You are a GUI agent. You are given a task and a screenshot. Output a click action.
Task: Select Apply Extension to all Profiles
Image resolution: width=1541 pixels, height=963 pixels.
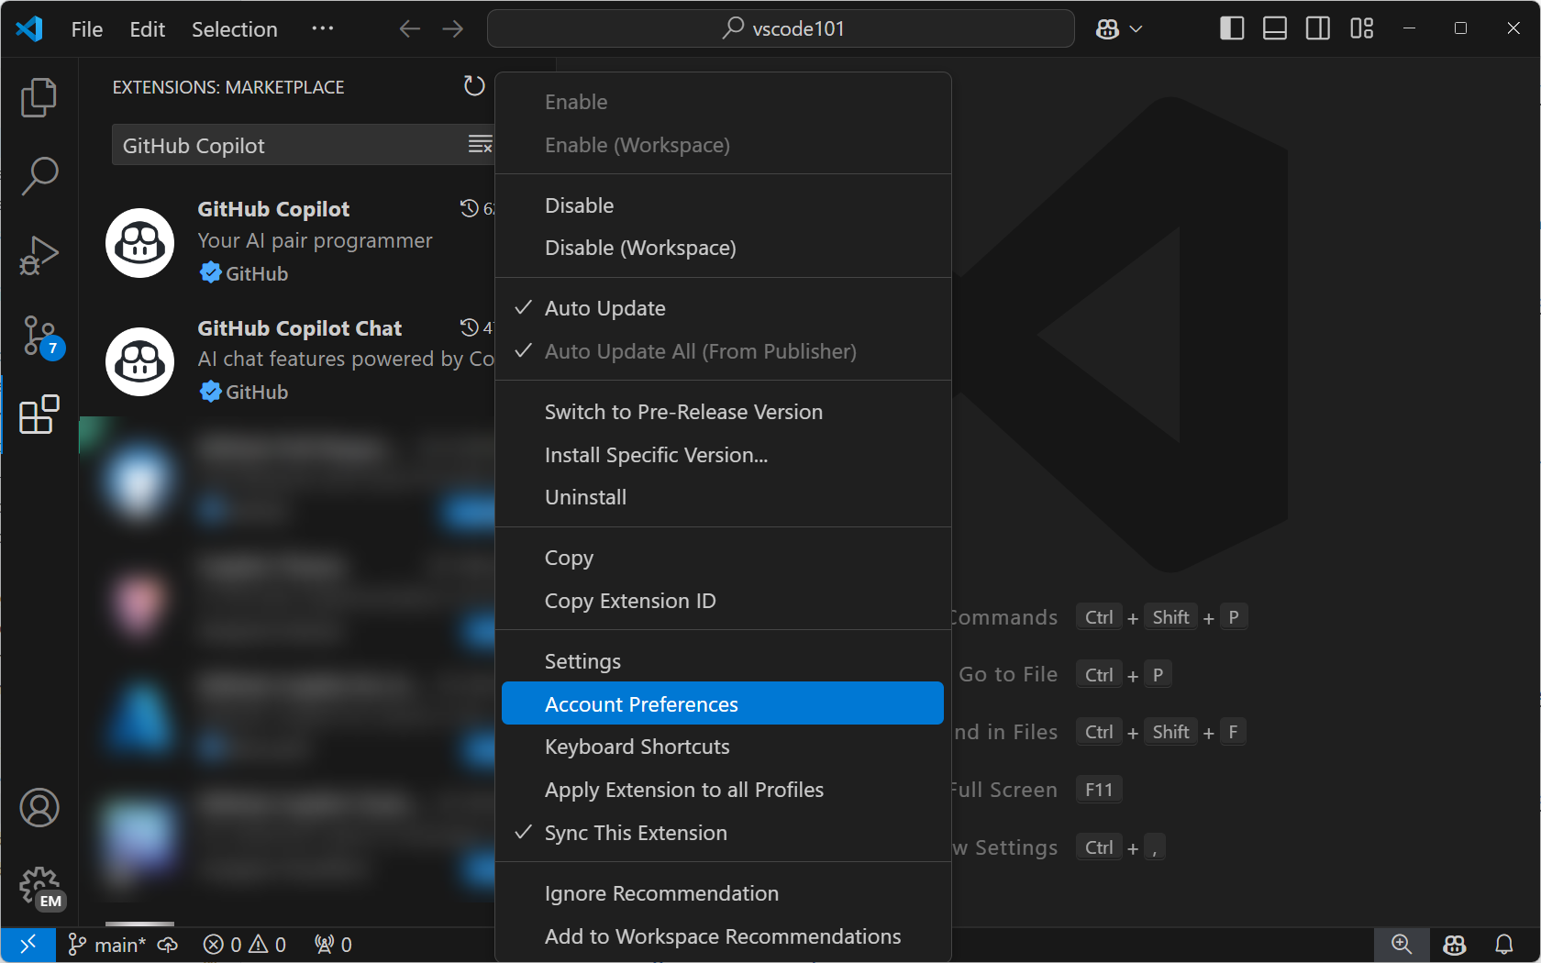click(x=723, y=790)
